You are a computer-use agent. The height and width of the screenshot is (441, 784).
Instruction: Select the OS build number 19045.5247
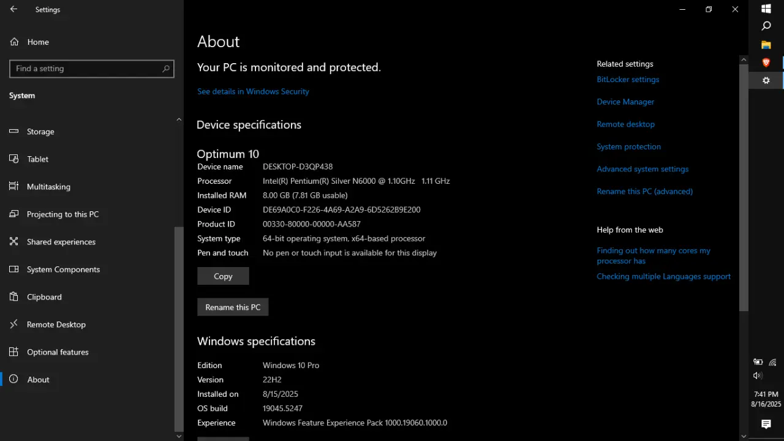(282, 409)
